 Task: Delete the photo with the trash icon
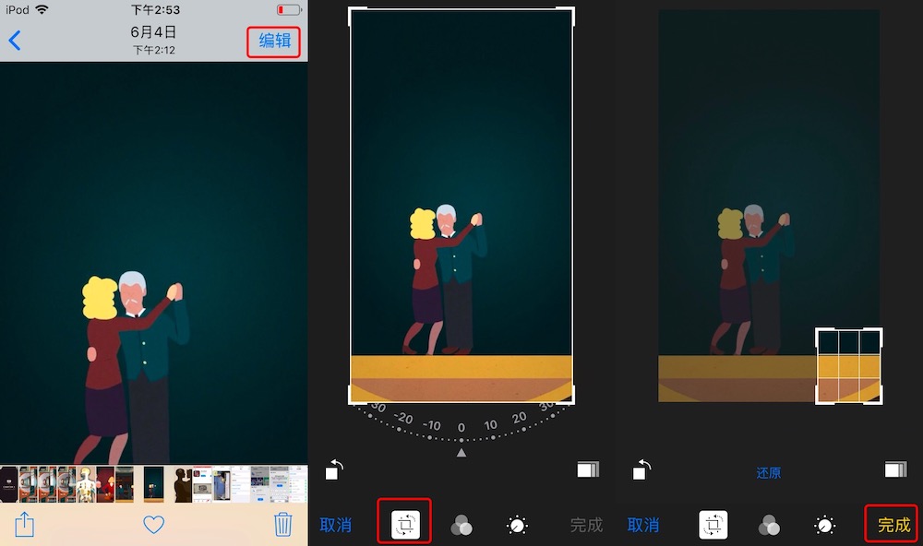pos(283,525)
